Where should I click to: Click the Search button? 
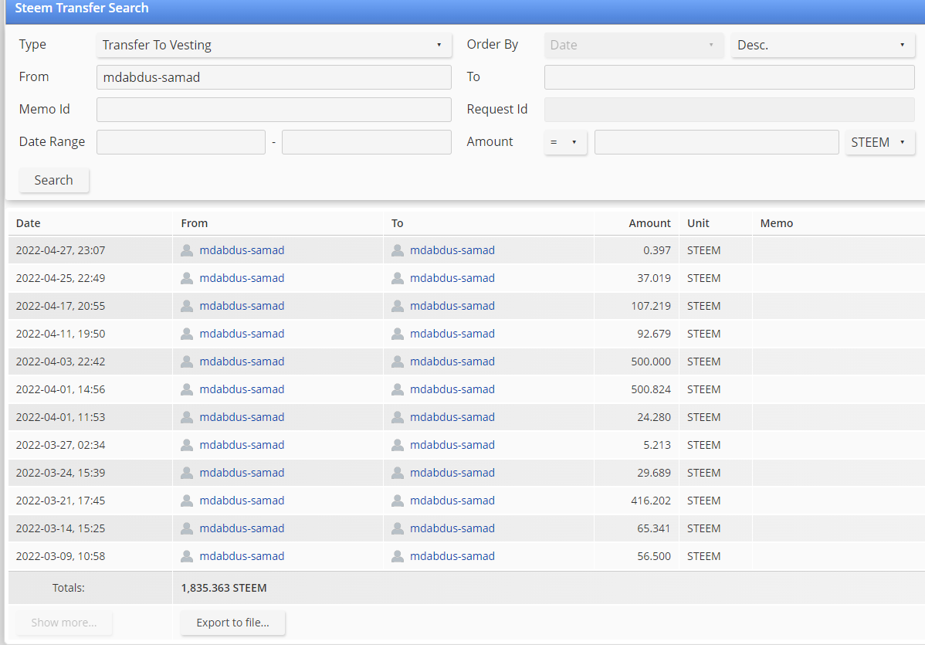pyautogui.click(x=54, y=180)
